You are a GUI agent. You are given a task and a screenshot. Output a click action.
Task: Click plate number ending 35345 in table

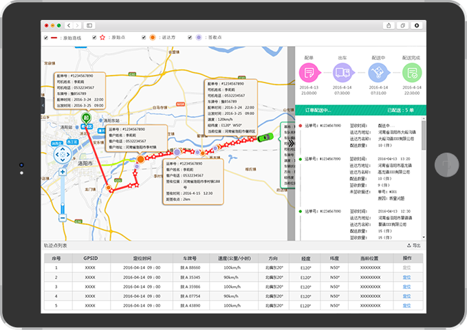click(191, 277)
